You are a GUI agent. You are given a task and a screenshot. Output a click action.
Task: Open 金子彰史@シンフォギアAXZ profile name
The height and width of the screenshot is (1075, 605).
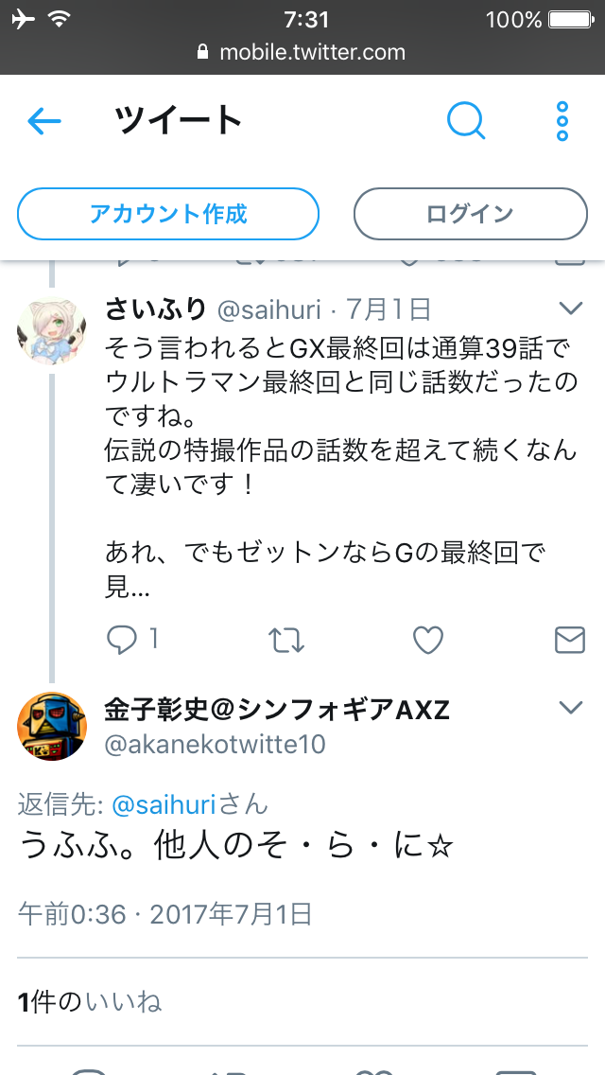click(277, 711)
